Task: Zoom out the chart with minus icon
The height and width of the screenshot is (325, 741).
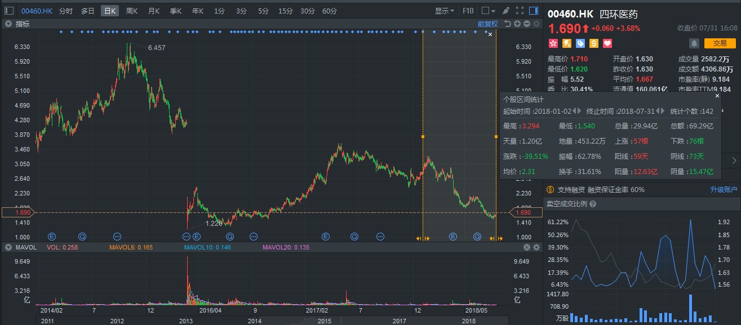Action: (526, 24)
